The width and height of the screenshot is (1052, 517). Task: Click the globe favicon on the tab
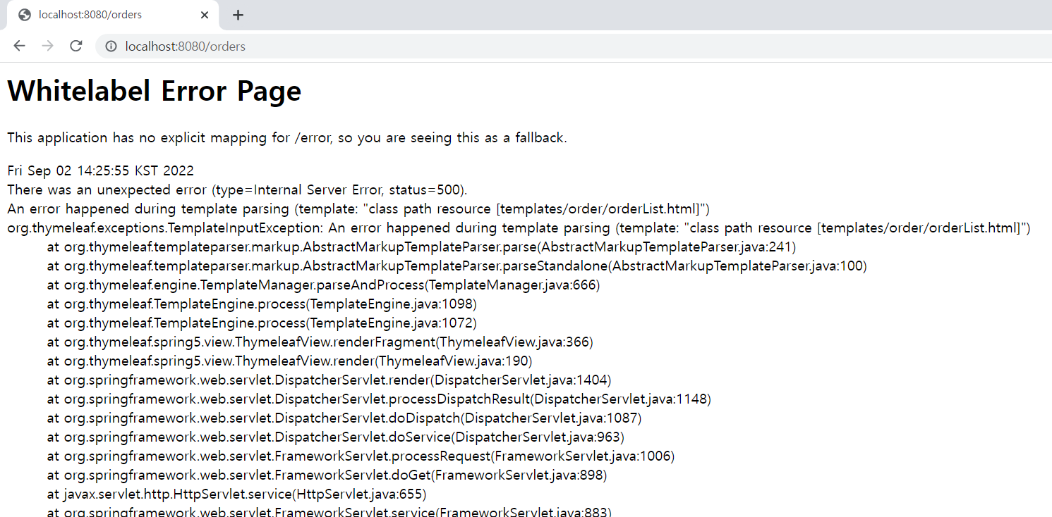25,15
